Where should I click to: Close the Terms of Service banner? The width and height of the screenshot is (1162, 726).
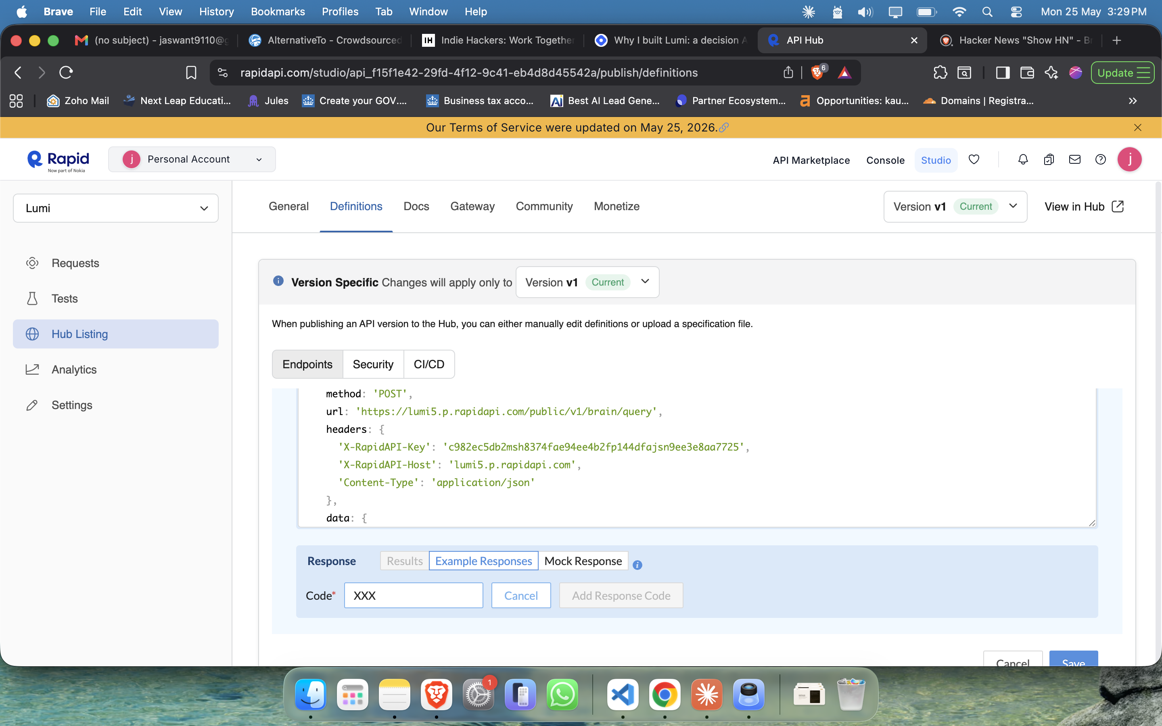(1137, 127)
